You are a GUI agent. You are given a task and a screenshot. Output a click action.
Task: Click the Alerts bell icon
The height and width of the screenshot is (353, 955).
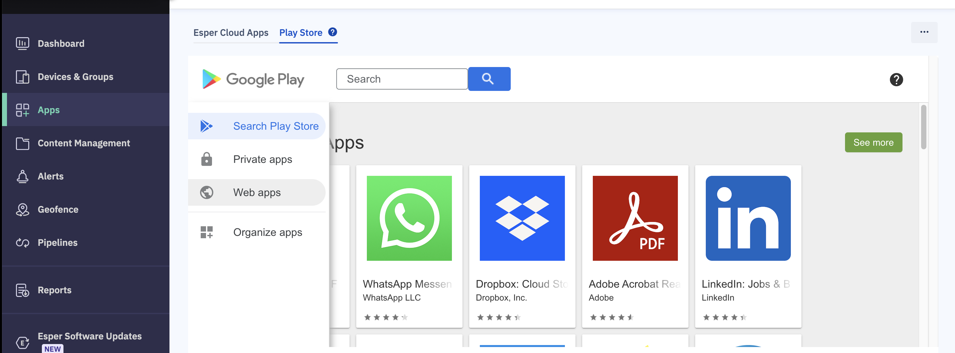22,176
